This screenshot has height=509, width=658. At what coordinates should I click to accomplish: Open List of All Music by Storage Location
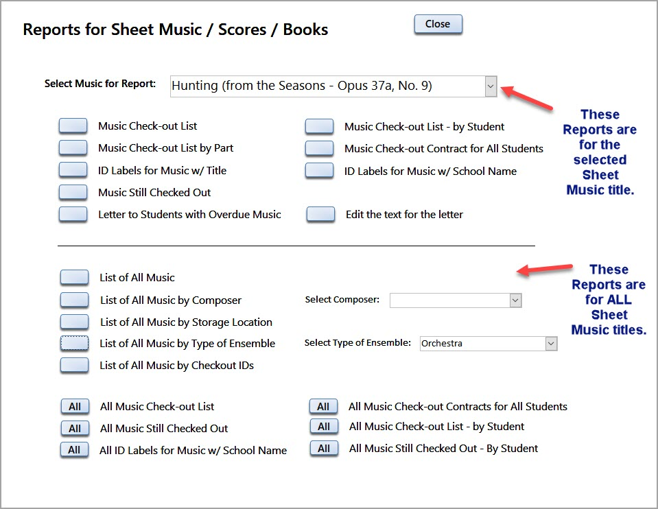pos(74,322)
